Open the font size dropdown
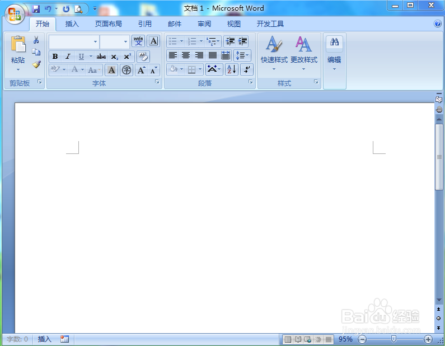 tap(125, 42)
